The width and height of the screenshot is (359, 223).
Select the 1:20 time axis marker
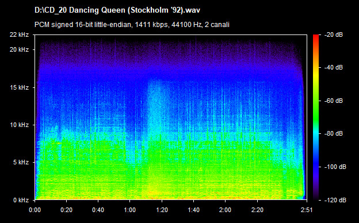click(x=162, y=210)
